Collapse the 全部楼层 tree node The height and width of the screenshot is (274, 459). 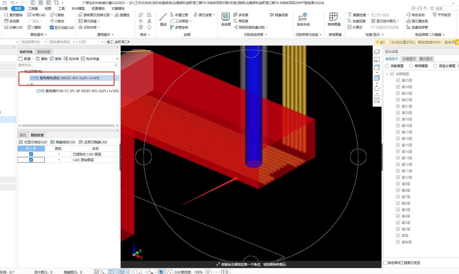tap(387, 74)
